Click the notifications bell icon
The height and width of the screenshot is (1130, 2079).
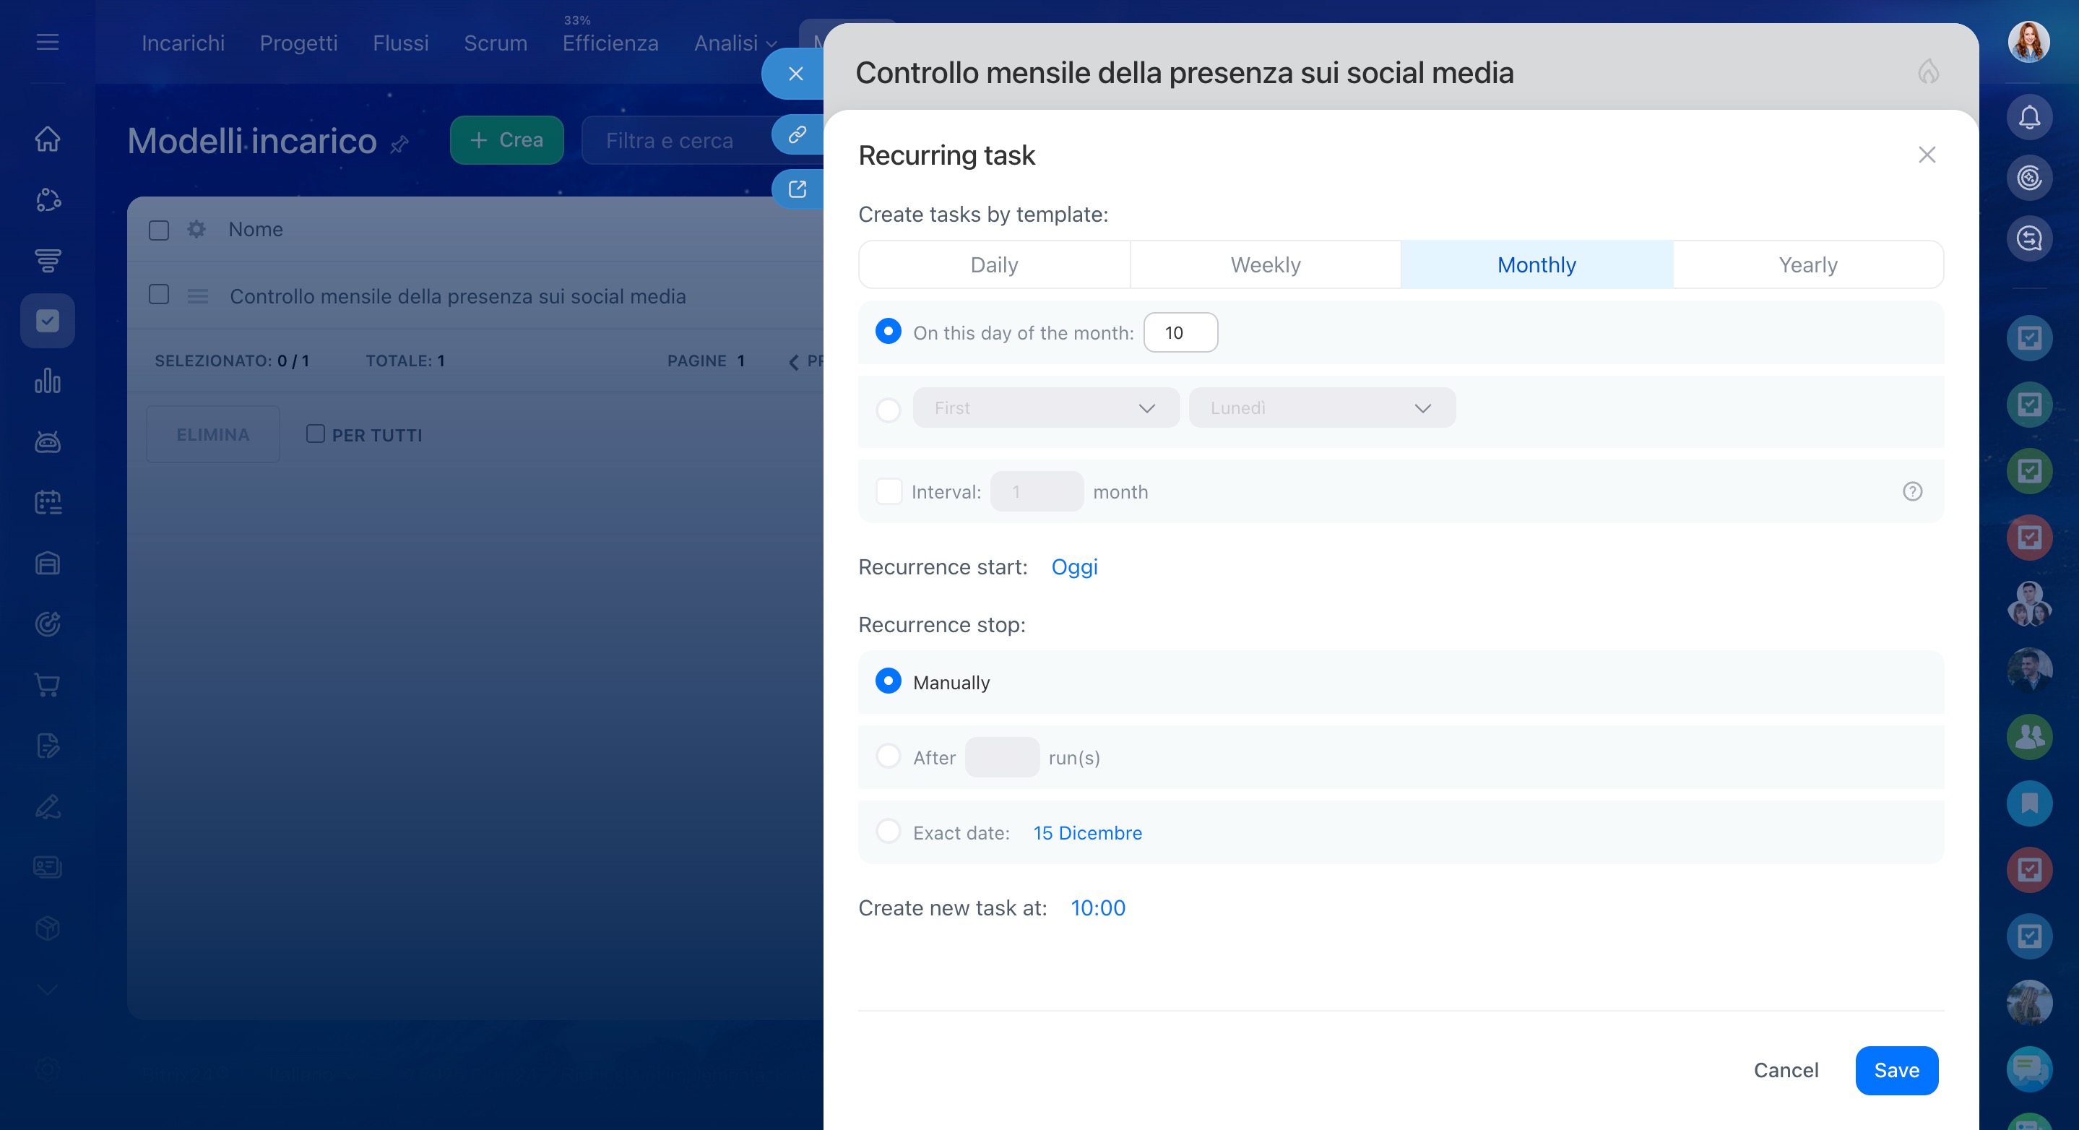(2028, 118)
